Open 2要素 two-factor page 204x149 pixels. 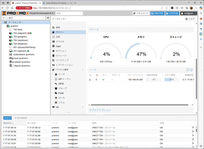point(61,84)
